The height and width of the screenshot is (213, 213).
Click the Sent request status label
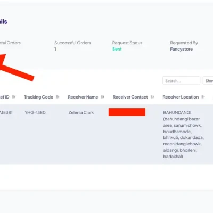pos(117,49)
